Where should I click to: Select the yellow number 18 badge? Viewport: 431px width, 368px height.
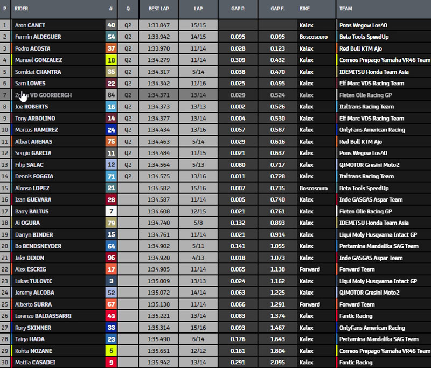point(111,60)
